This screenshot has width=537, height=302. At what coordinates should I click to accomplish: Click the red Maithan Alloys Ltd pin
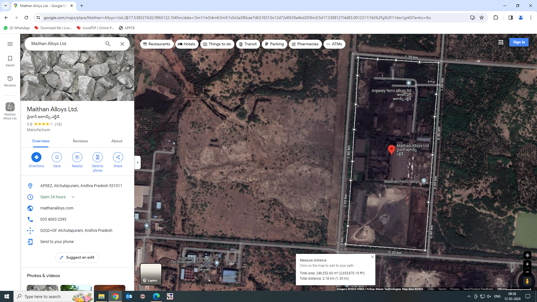(392, 150)
